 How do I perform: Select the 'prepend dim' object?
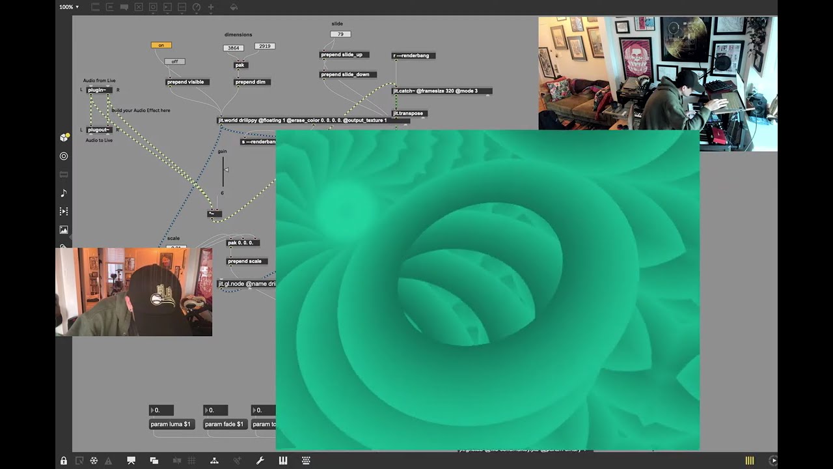click(252, 82)
